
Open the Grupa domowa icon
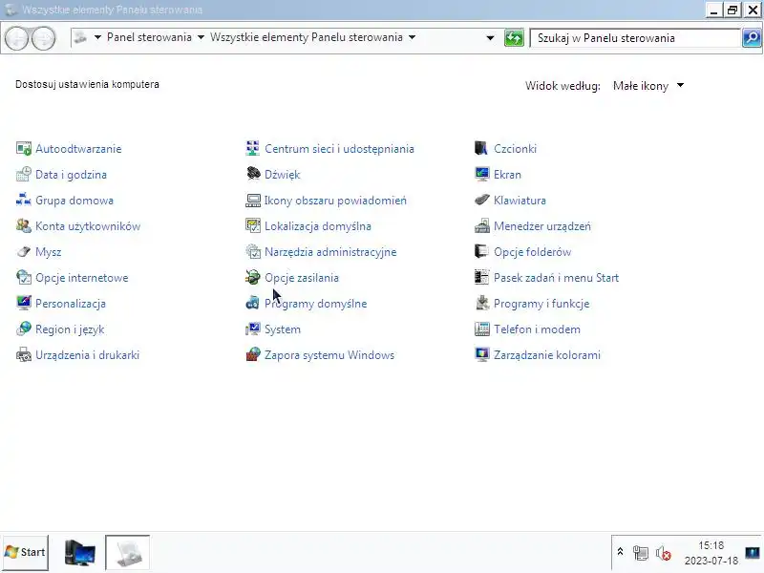coord(23,201)
